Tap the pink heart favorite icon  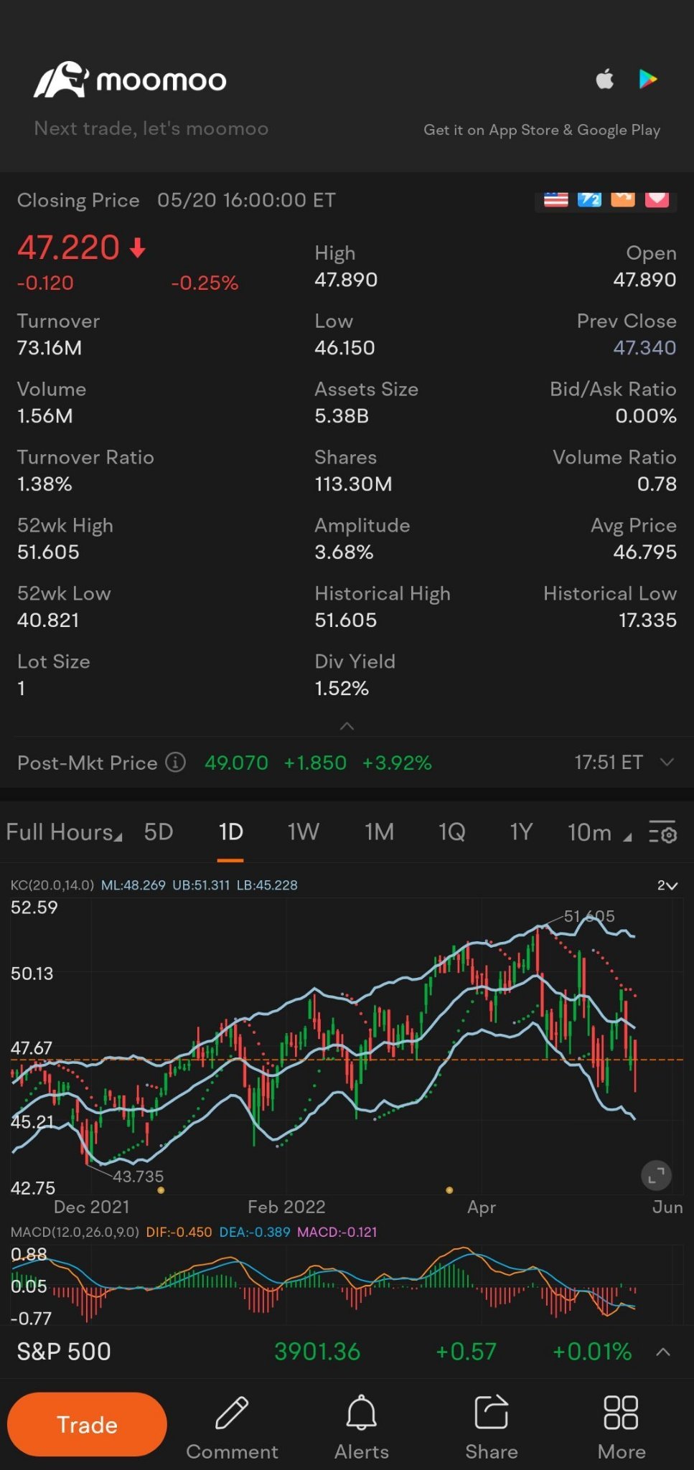coord(657,199)
